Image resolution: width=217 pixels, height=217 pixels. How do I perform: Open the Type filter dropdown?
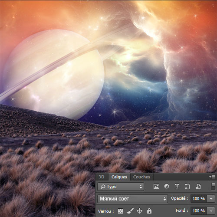pyautogui.click(x=121, y=187)
